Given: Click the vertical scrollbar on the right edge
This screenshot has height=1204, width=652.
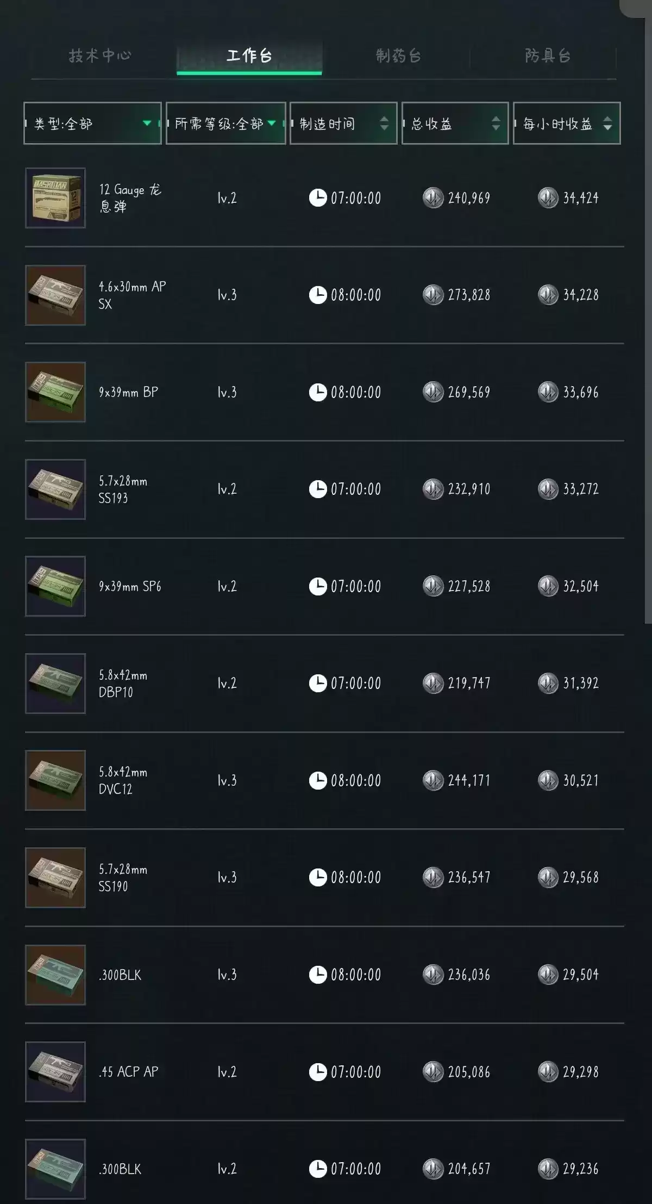Looking at the screenshot, I should [648, 326].
